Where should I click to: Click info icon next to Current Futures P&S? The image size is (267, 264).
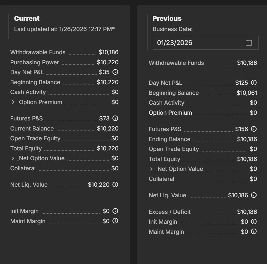pos(115,119)
